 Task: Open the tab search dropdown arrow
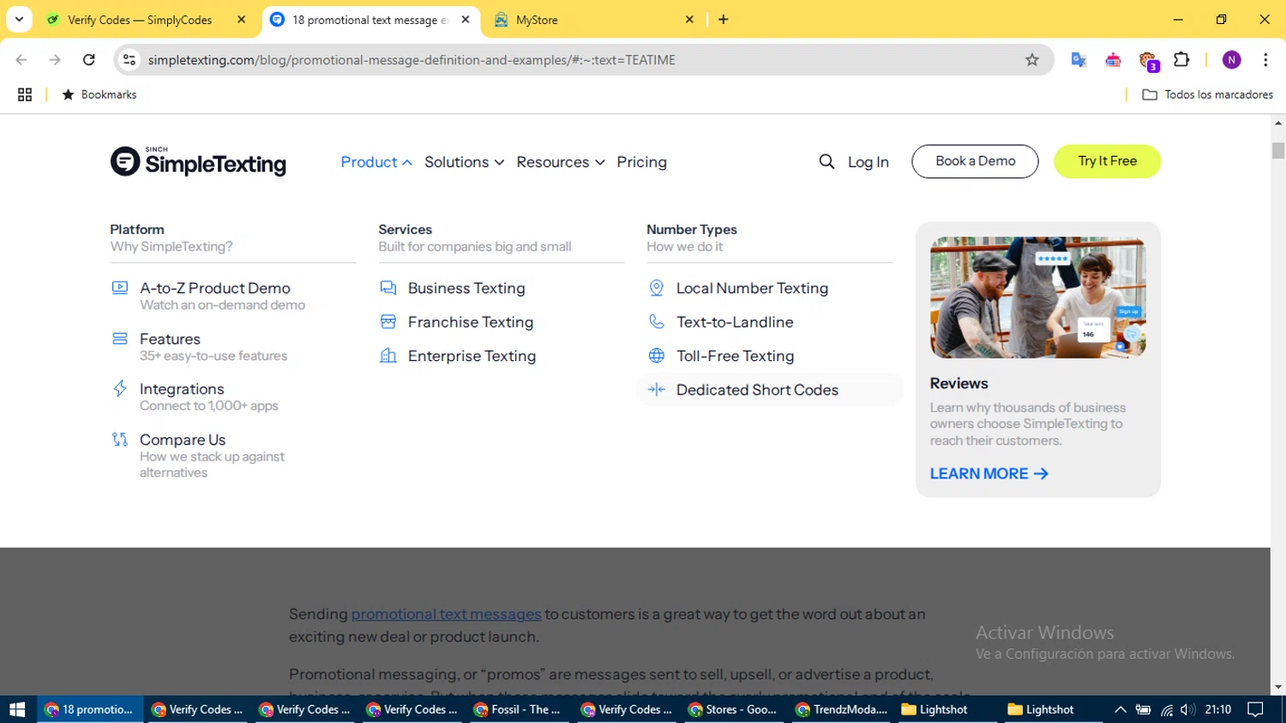coord(19,19)
